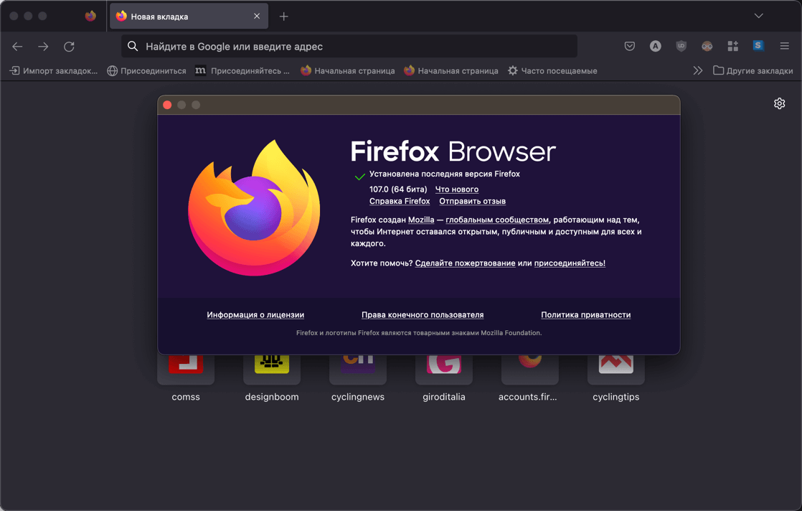The width and height of the screenshot is (802, 511).
Task: Click the blue 'S' extension icon
Action: coord(758,45)
